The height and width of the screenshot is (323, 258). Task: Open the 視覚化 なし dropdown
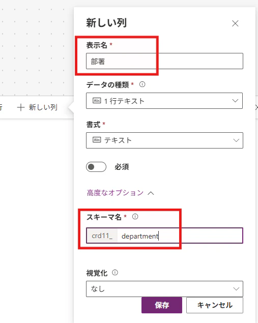click(164, 289)
